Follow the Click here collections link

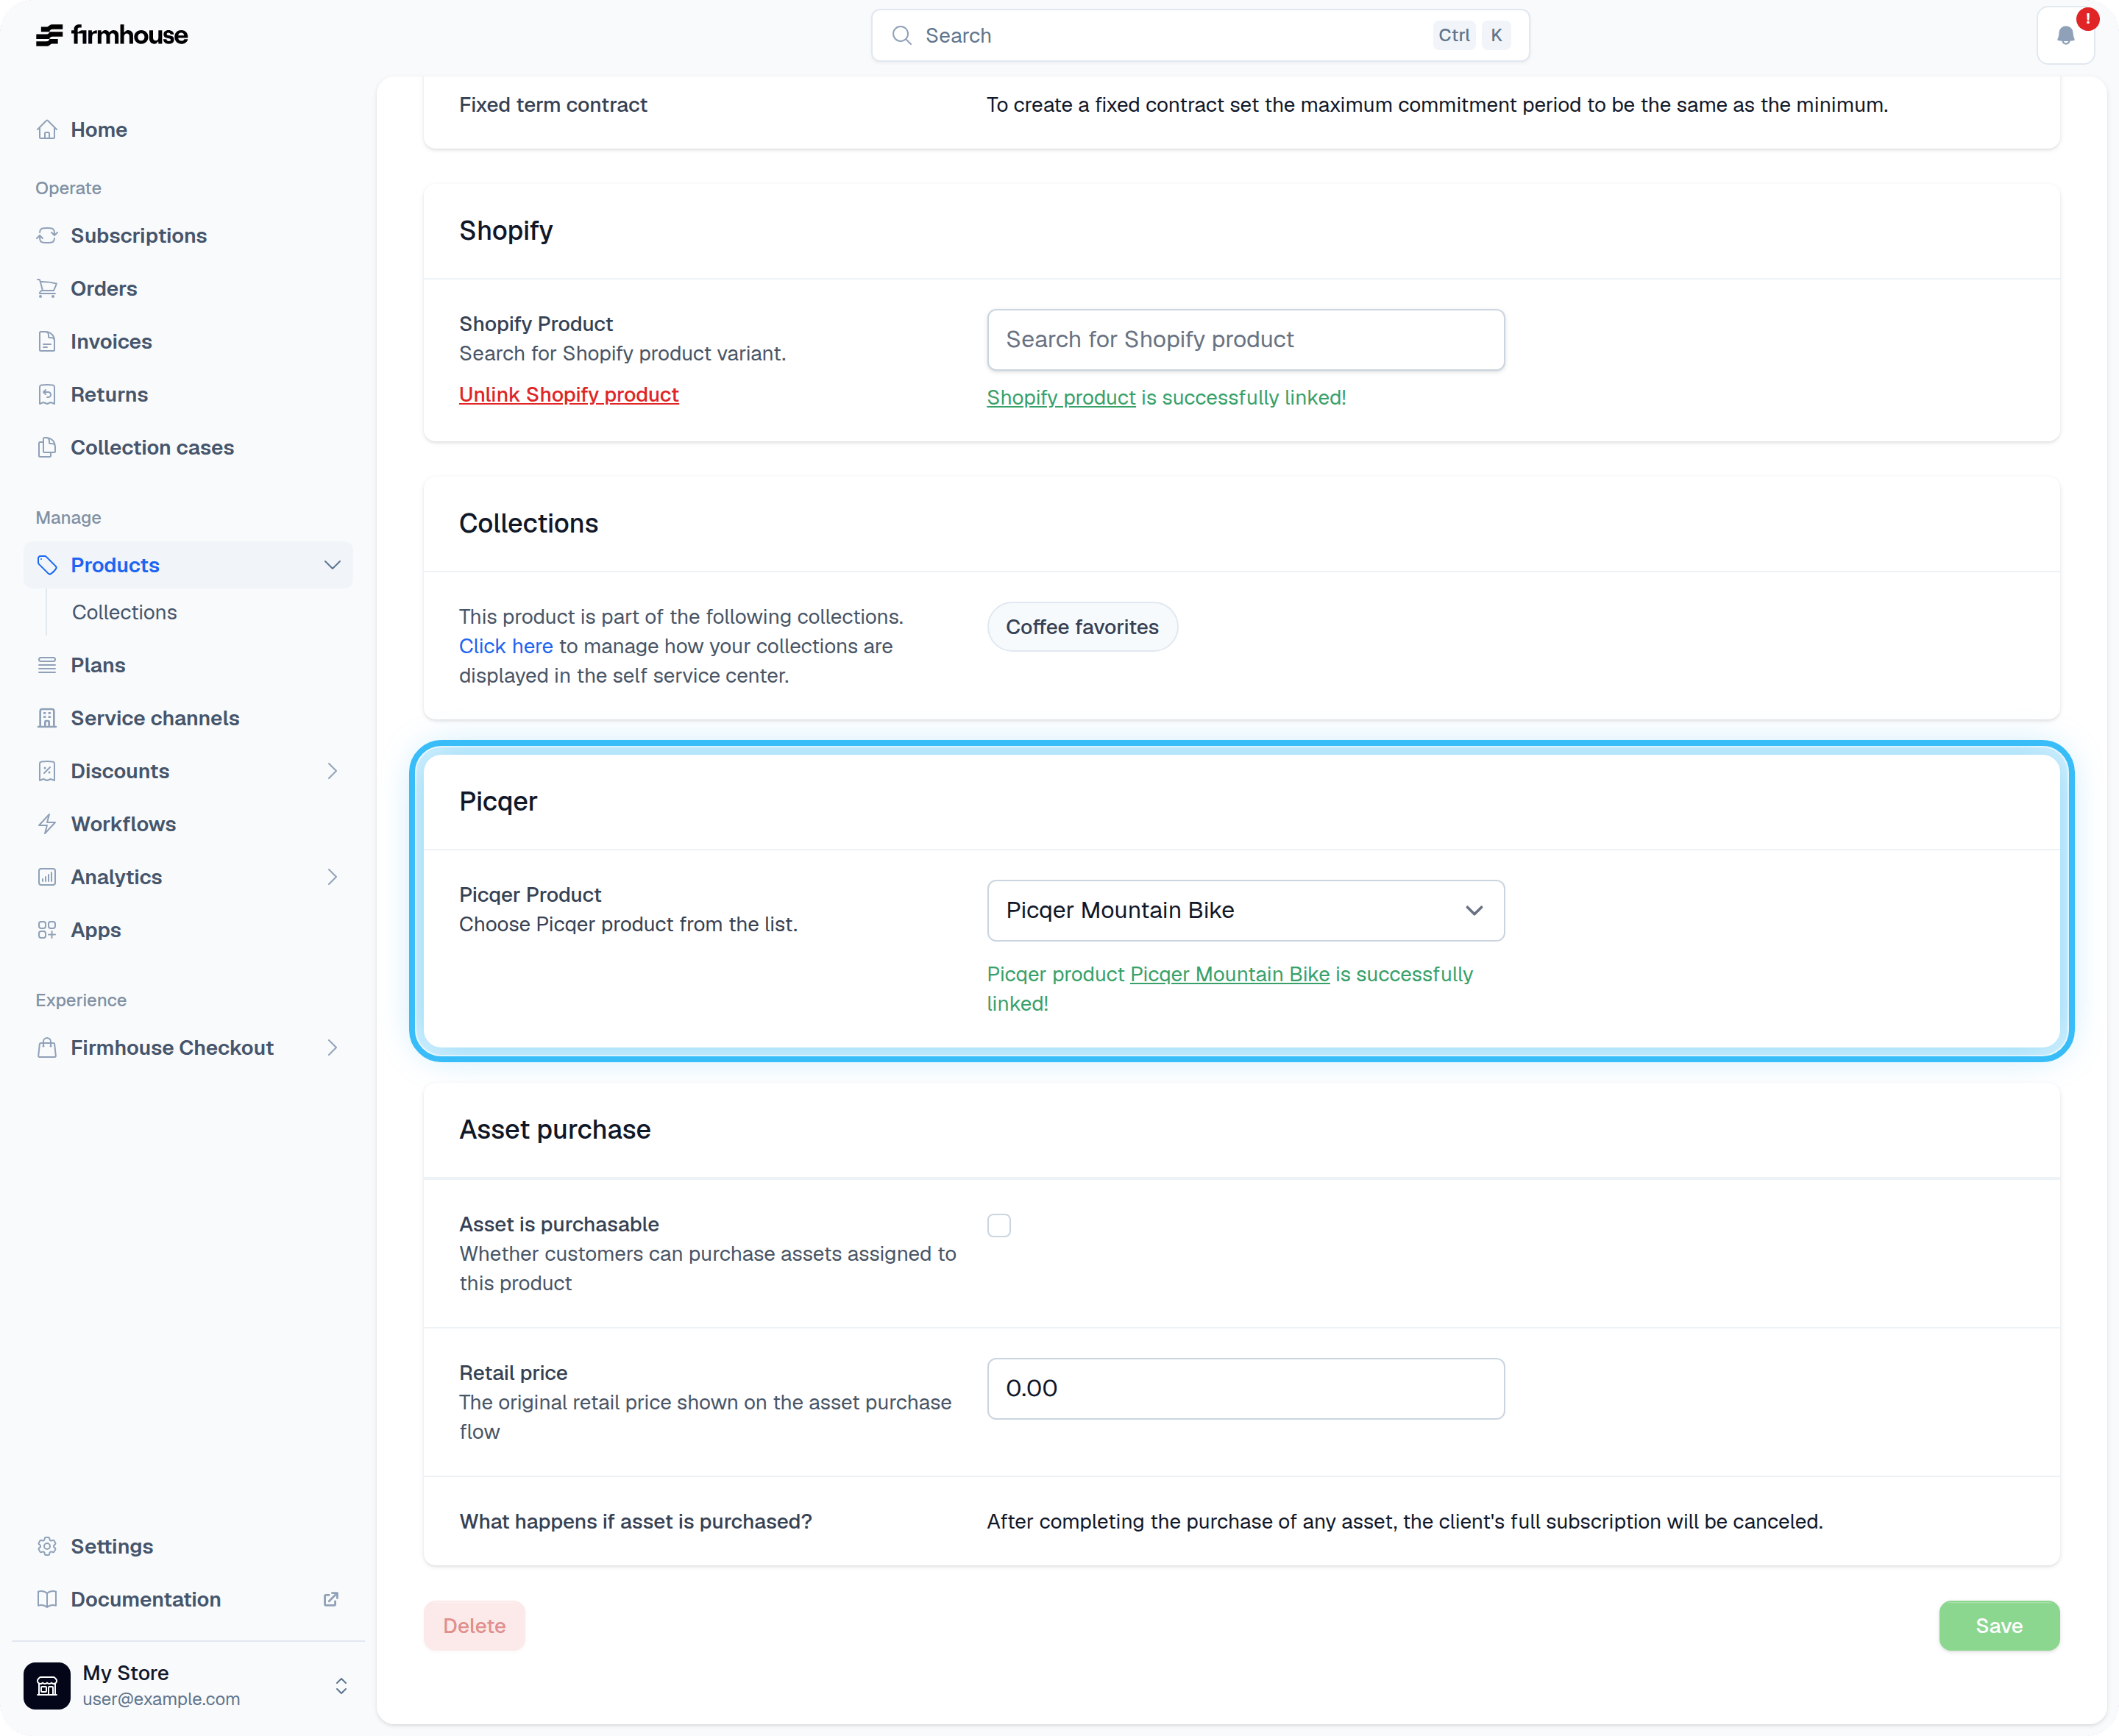(x=506, y=646)
